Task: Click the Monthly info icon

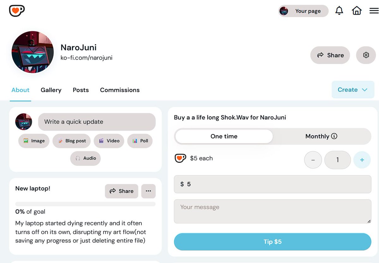Action: (334, 136)
